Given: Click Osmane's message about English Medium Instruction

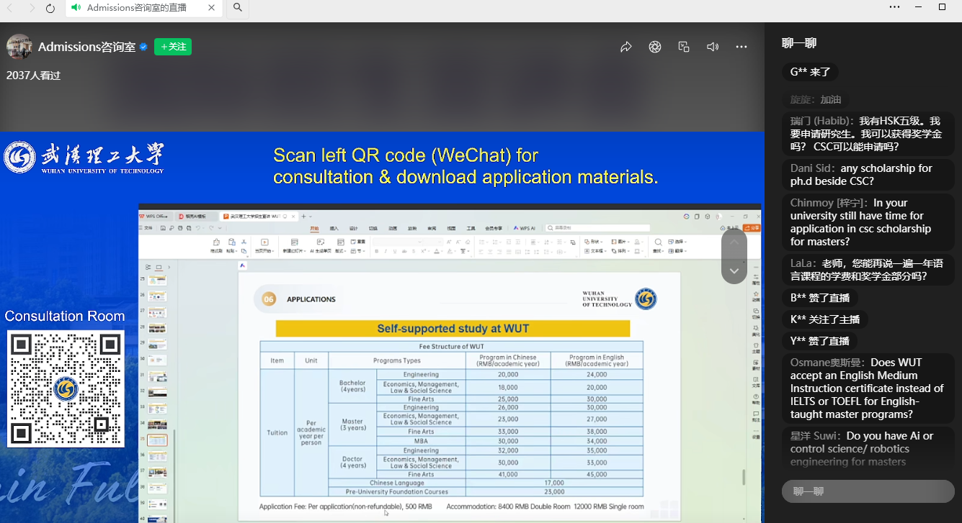Looking at the screenshot, I should coord(868,388).
